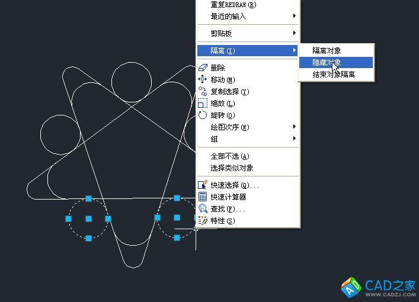Screen dimensions: 419x302
Task: Click the rotate icon beside 旋转(O)
Action: tap(203, 115)
